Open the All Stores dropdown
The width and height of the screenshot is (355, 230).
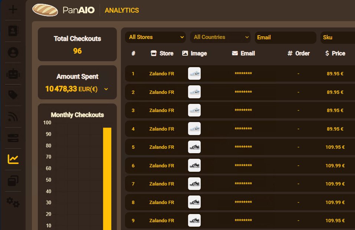pos(155,37)
